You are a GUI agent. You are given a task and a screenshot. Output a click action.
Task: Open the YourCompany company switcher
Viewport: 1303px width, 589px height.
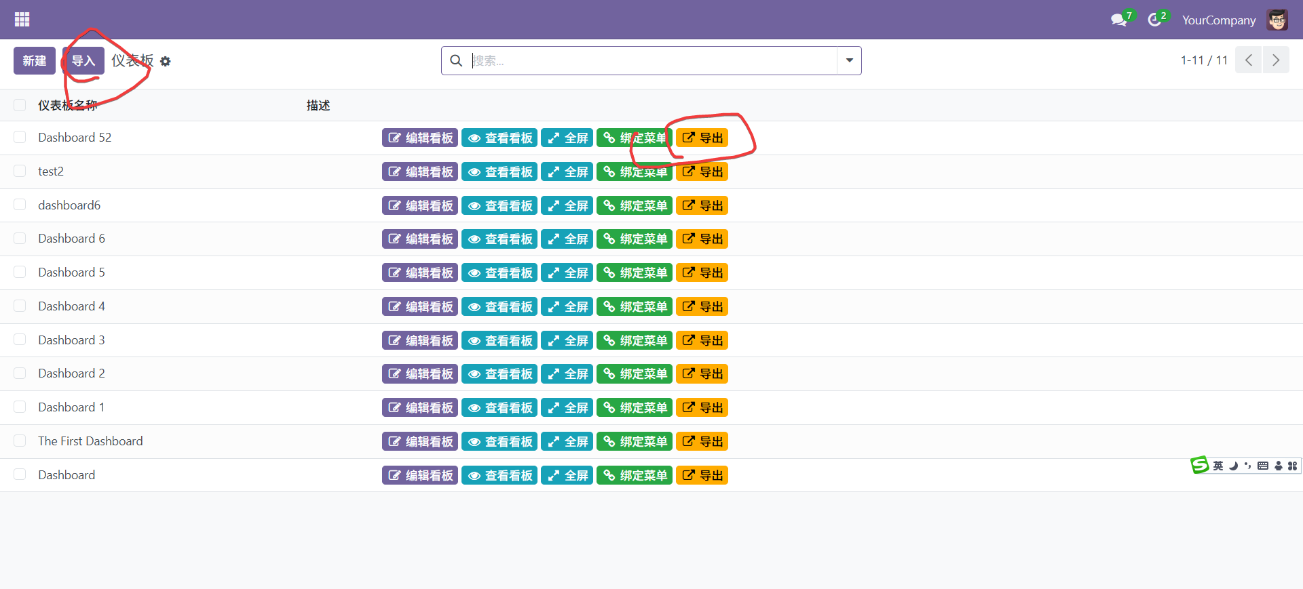[x=1218, y=20]
